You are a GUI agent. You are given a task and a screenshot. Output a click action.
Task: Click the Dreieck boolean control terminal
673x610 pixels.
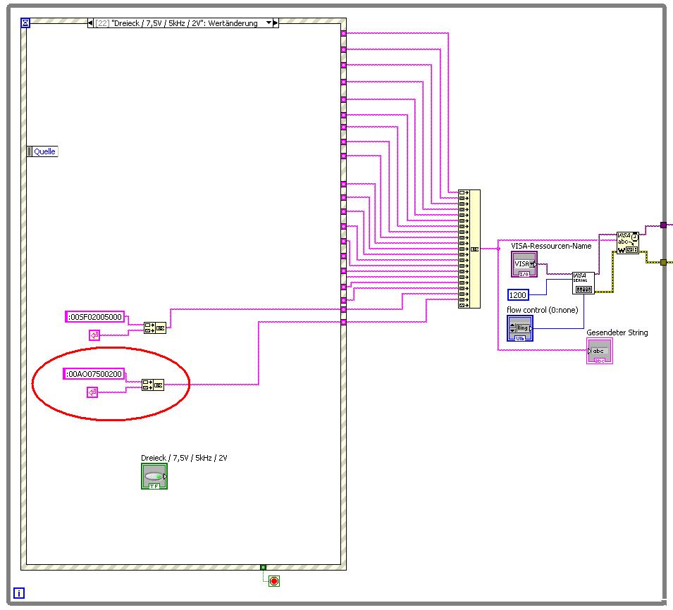tap(154, 476)
